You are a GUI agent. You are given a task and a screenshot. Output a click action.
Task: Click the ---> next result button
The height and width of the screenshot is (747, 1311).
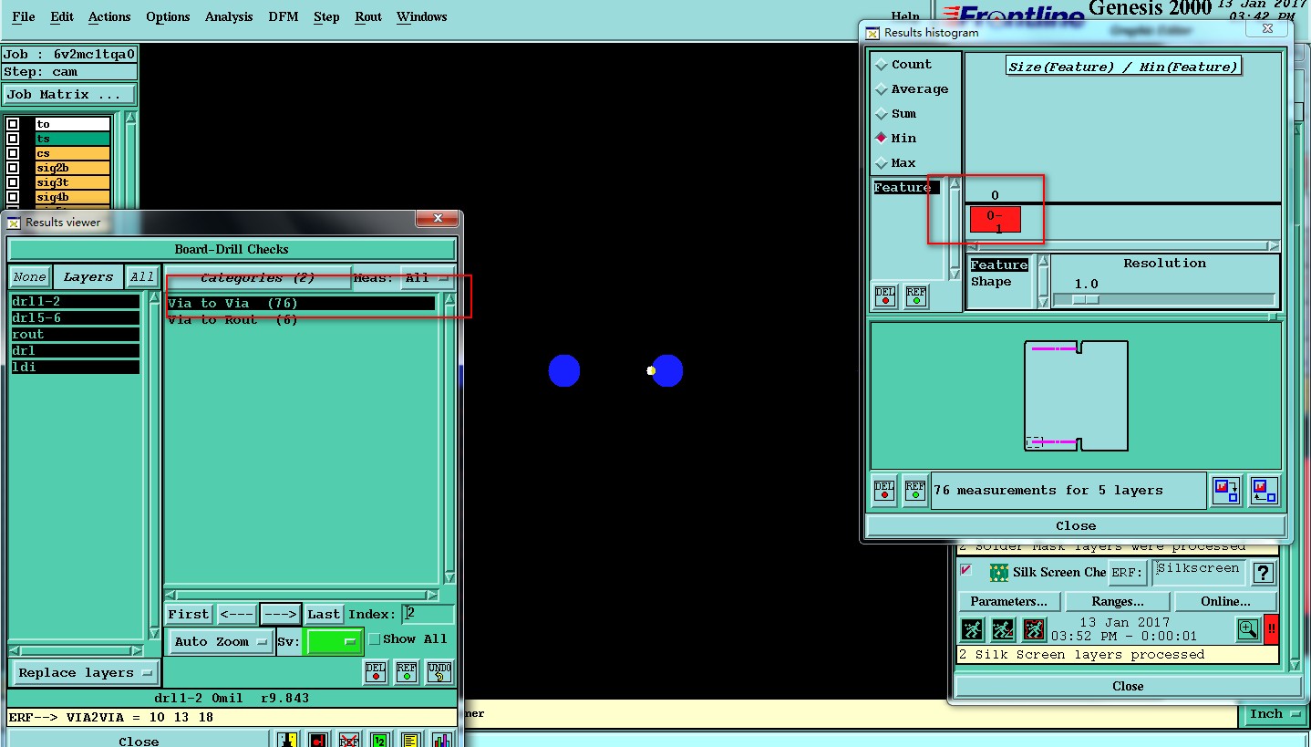tap(281, 615)
